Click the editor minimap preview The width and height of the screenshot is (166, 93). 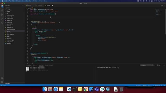click(158, 12)
